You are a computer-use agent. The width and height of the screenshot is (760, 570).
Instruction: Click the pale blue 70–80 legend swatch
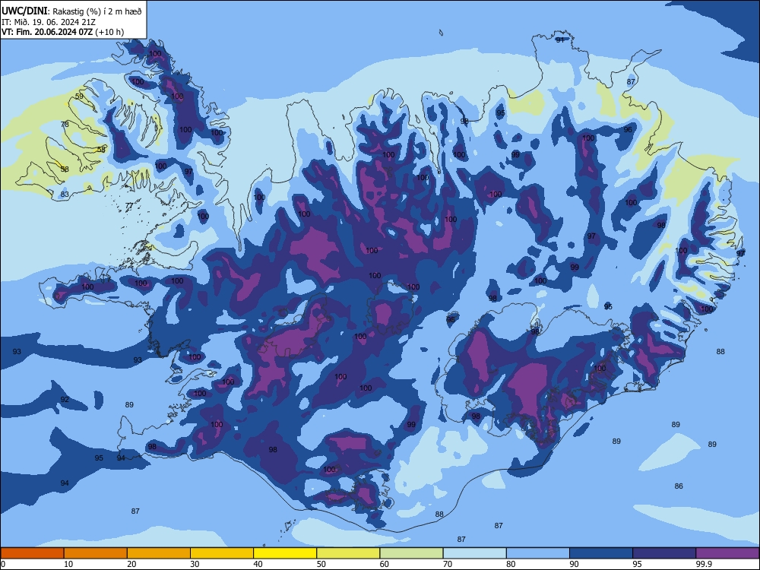pyautogui.click(x=474, y=553)
